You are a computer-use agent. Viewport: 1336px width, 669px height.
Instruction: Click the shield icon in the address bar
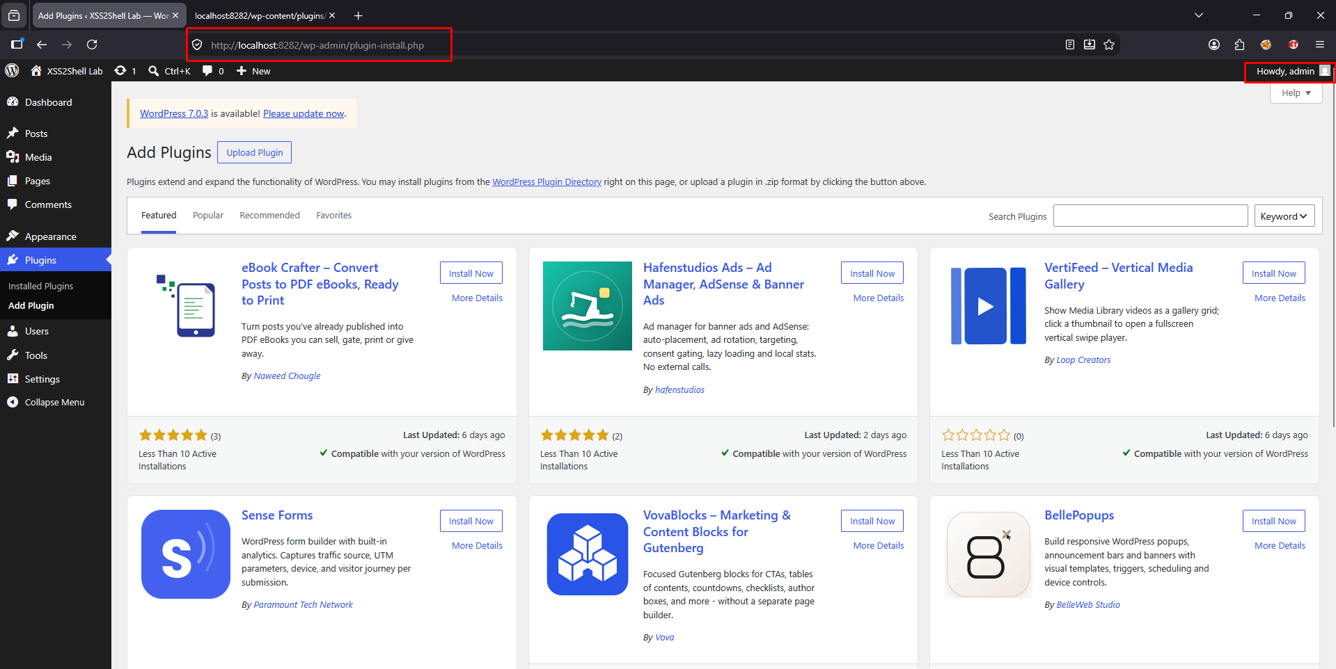197,45
